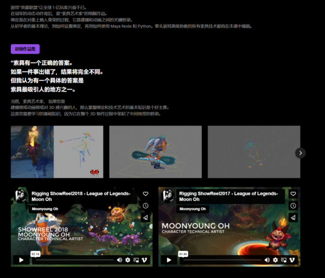Open the dark gray skeleton rig thumbnail
The width and height of the screenshot is (325, 278).
pos(254,152)
